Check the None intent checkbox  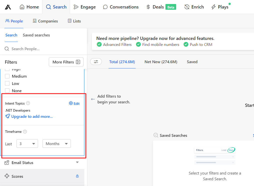tap(7, 91)
